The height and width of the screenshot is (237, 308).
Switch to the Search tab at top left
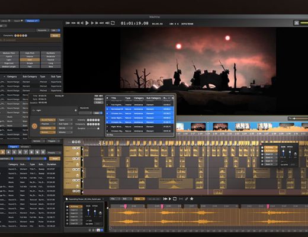pos(18,21)
